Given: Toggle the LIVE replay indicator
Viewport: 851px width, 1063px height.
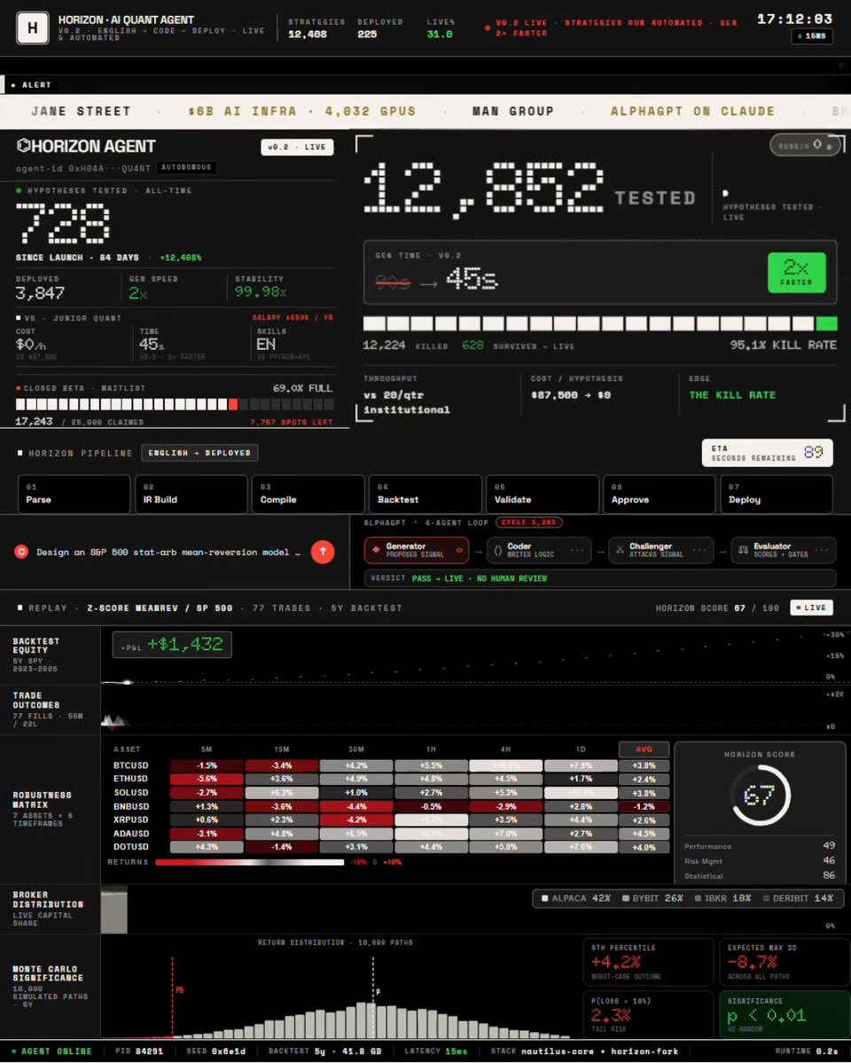Looking at the screenshot, I should pyautogui.click(x=809, y=608).
